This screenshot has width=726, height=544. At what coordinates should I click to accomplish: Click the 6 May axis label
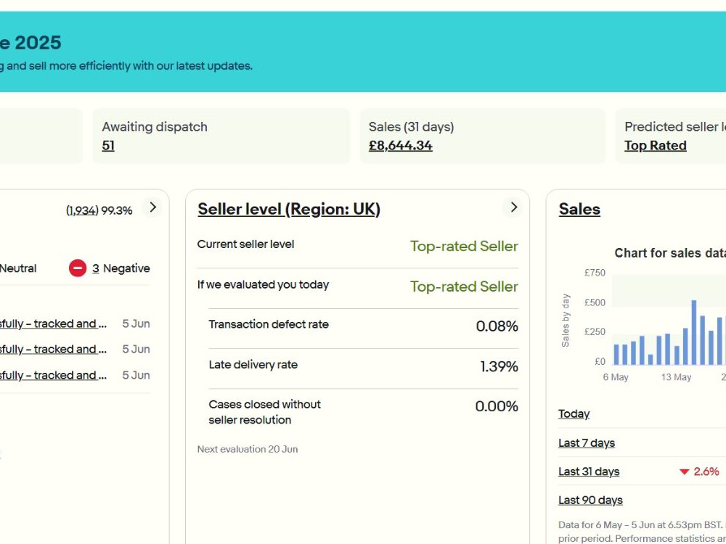point(616,377)
